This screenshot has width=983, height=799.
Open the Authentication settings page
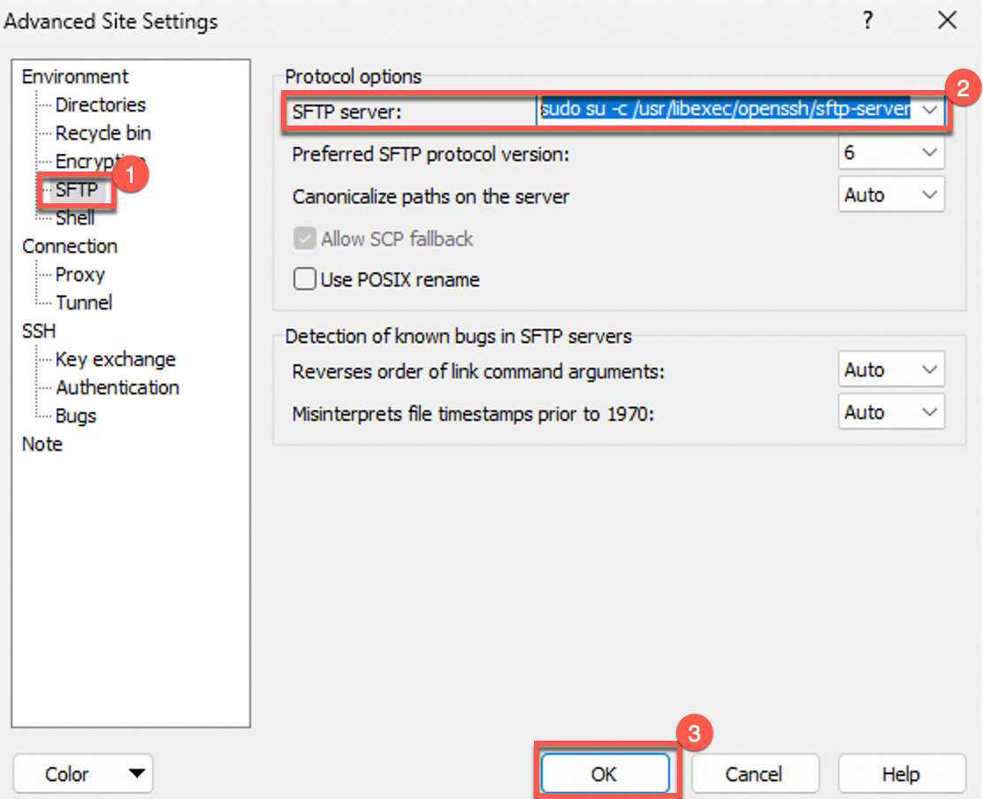118,387
